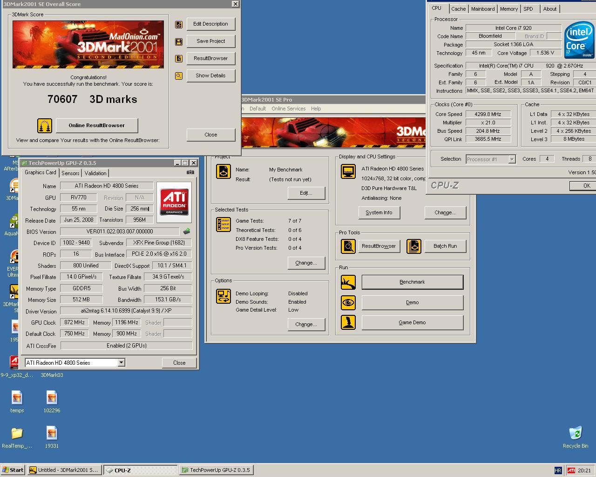Click the GPU Clock 872 MHz field
This screenshot has height=477, width=596.
point(74,322)
